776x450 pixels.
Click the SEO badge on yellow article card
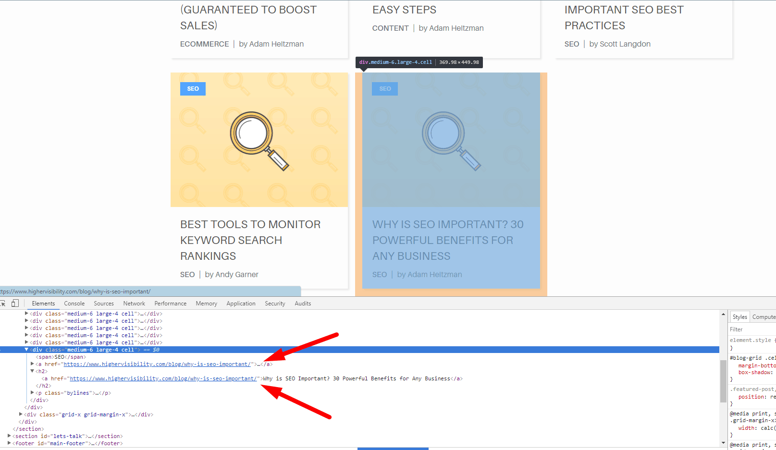coord(193,88)
